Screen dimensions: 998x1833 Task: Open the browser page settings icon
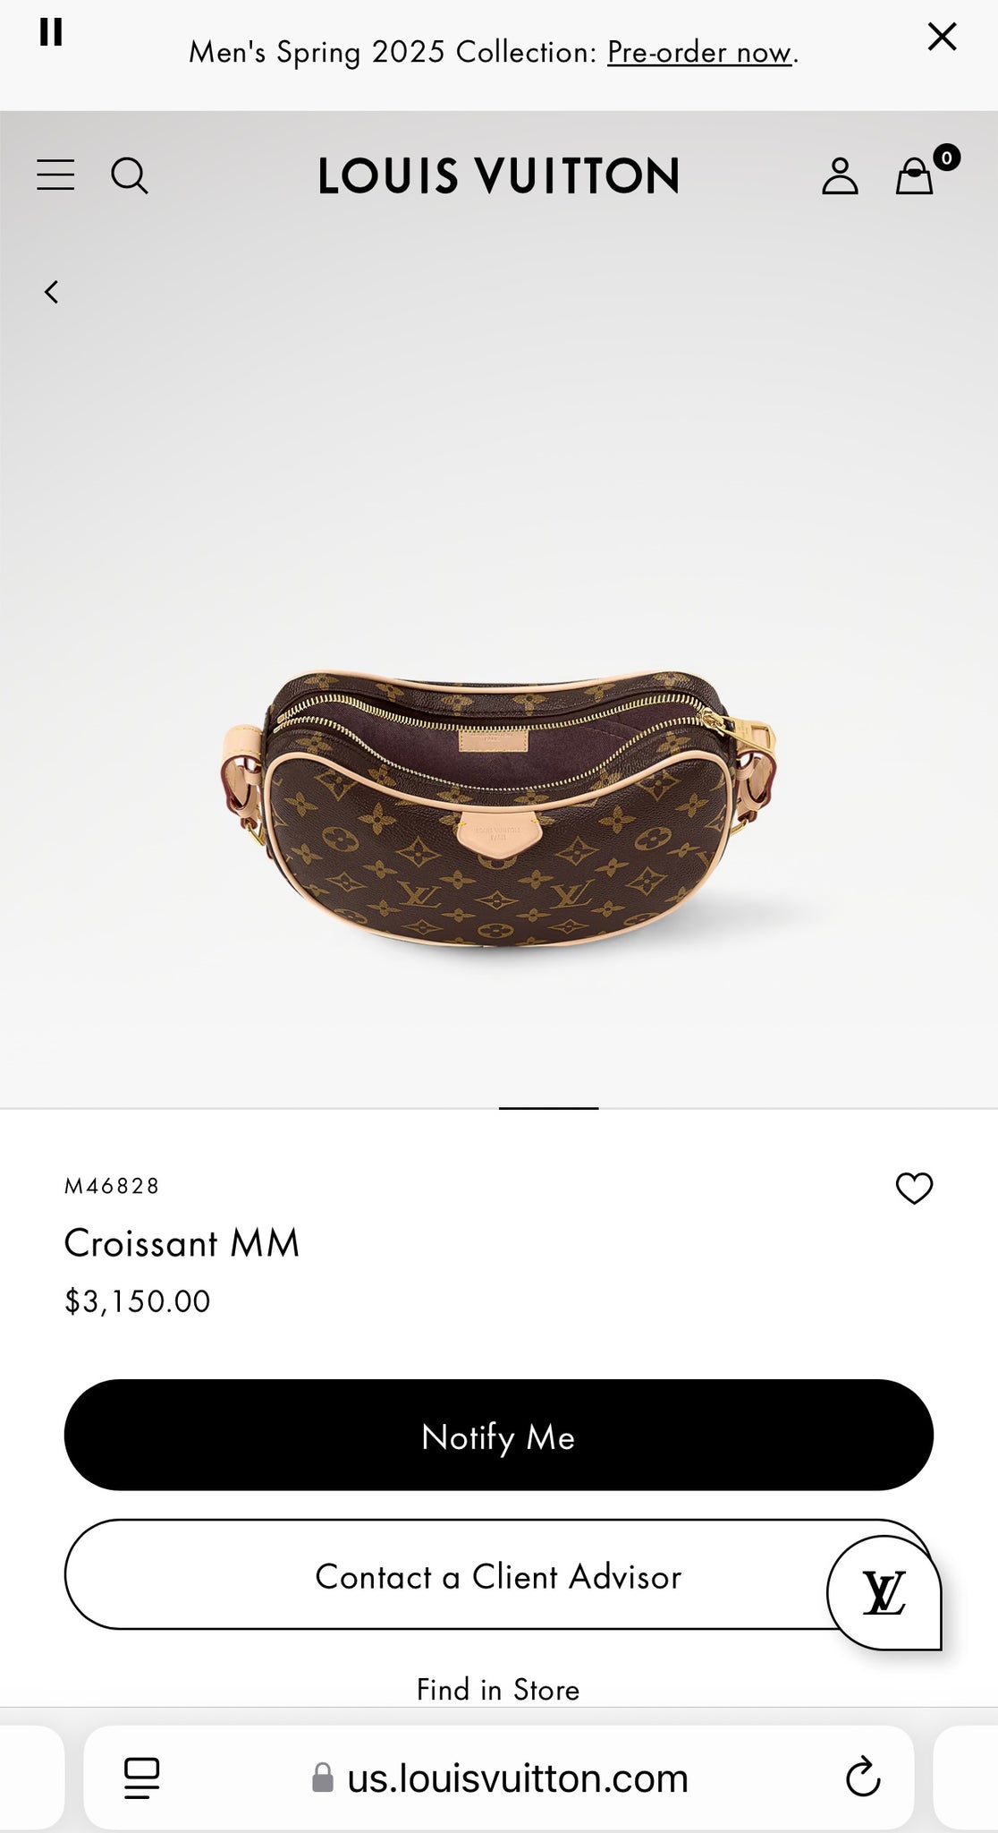pyautogui.click(x=141, y=1778)
